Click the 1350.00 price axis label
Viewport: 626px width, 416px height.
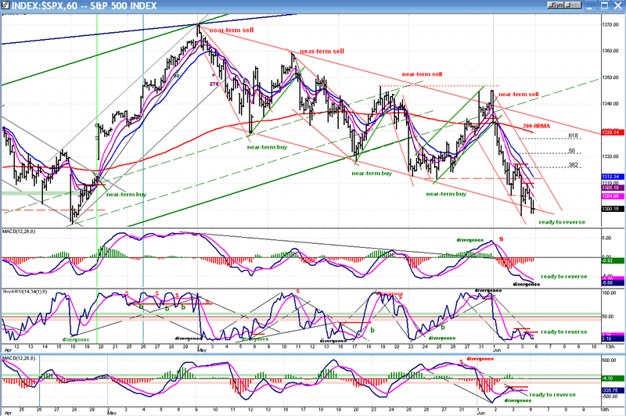(x=610, y=77)
